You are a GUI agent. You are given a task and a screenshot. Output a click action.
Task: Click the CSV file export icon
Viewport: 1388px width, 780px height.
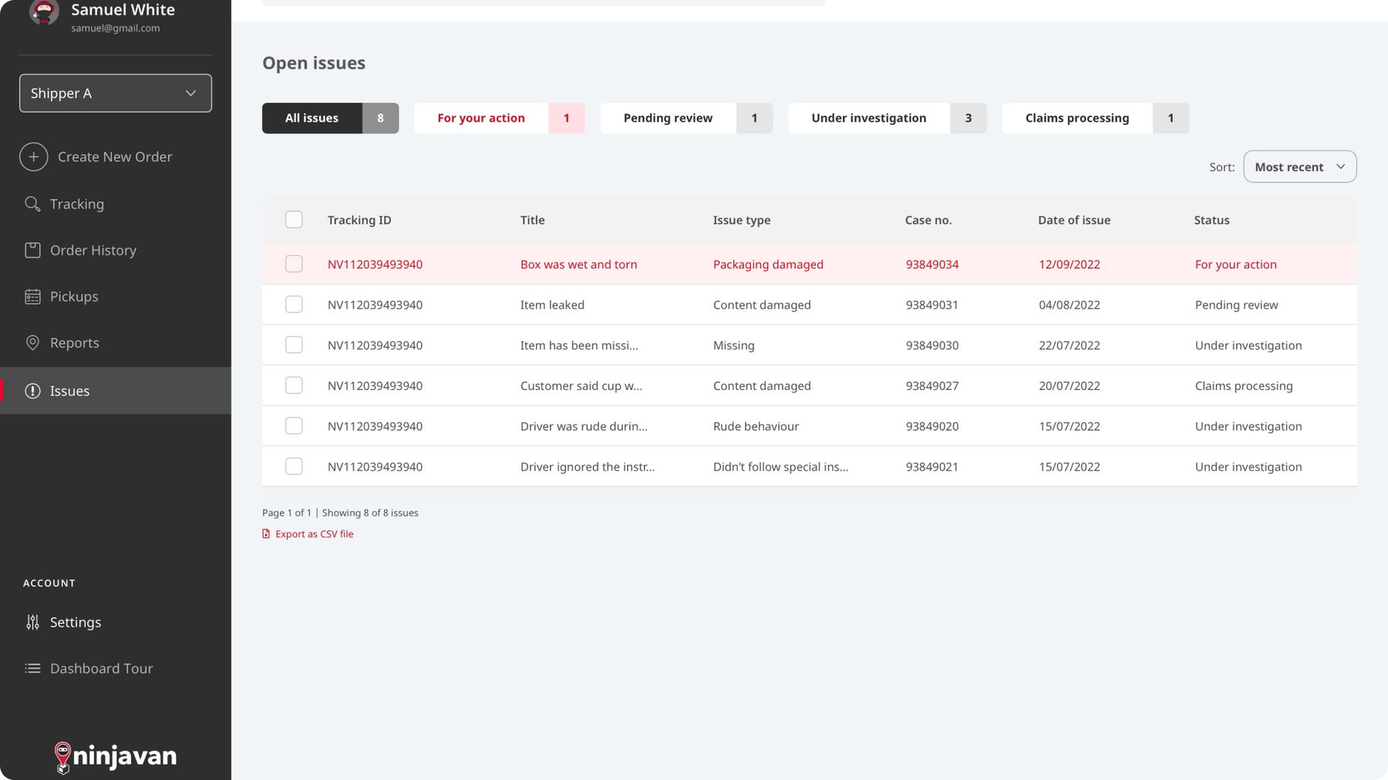click(266, 533)
